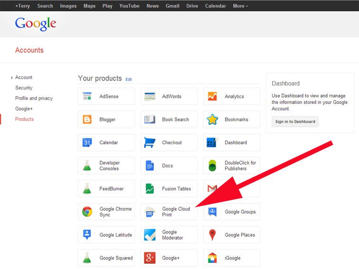This screenshot has width=359, height=269.
Task: Click the orange Blogger icon
Action: 87,120
